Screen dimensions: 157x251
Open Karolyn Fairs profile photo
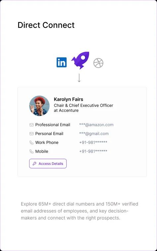click(39, 106)
